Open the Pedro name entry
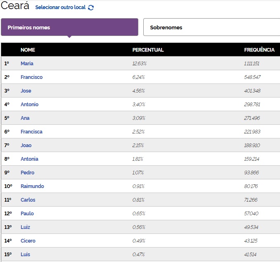This screenshot has width=280, height=262. click(27, 173)
